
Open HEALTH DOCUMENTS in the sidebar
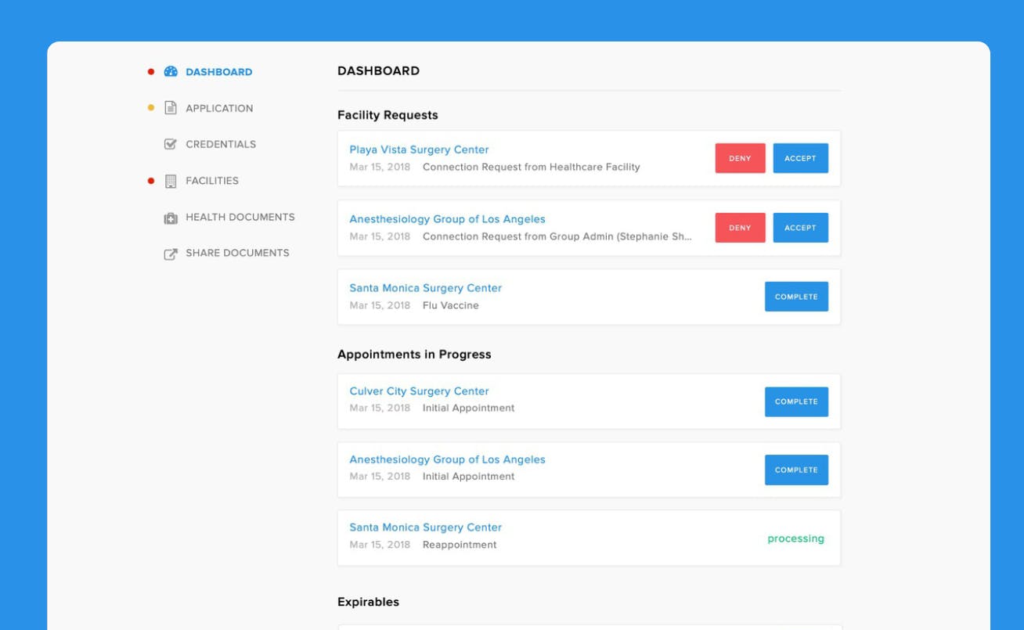pos(240,217)
